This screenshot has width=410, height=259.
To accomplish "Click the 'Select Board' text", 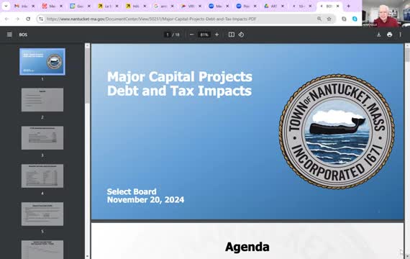I will [132, 191].
